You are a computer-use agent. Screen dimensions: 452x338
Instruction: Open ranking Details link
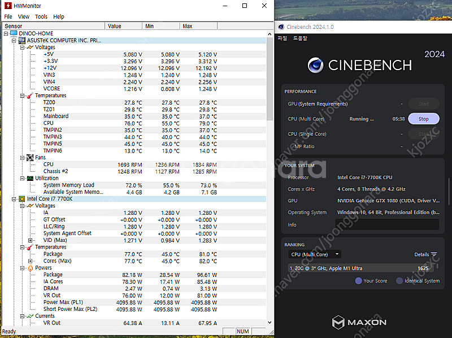(421, 254)
